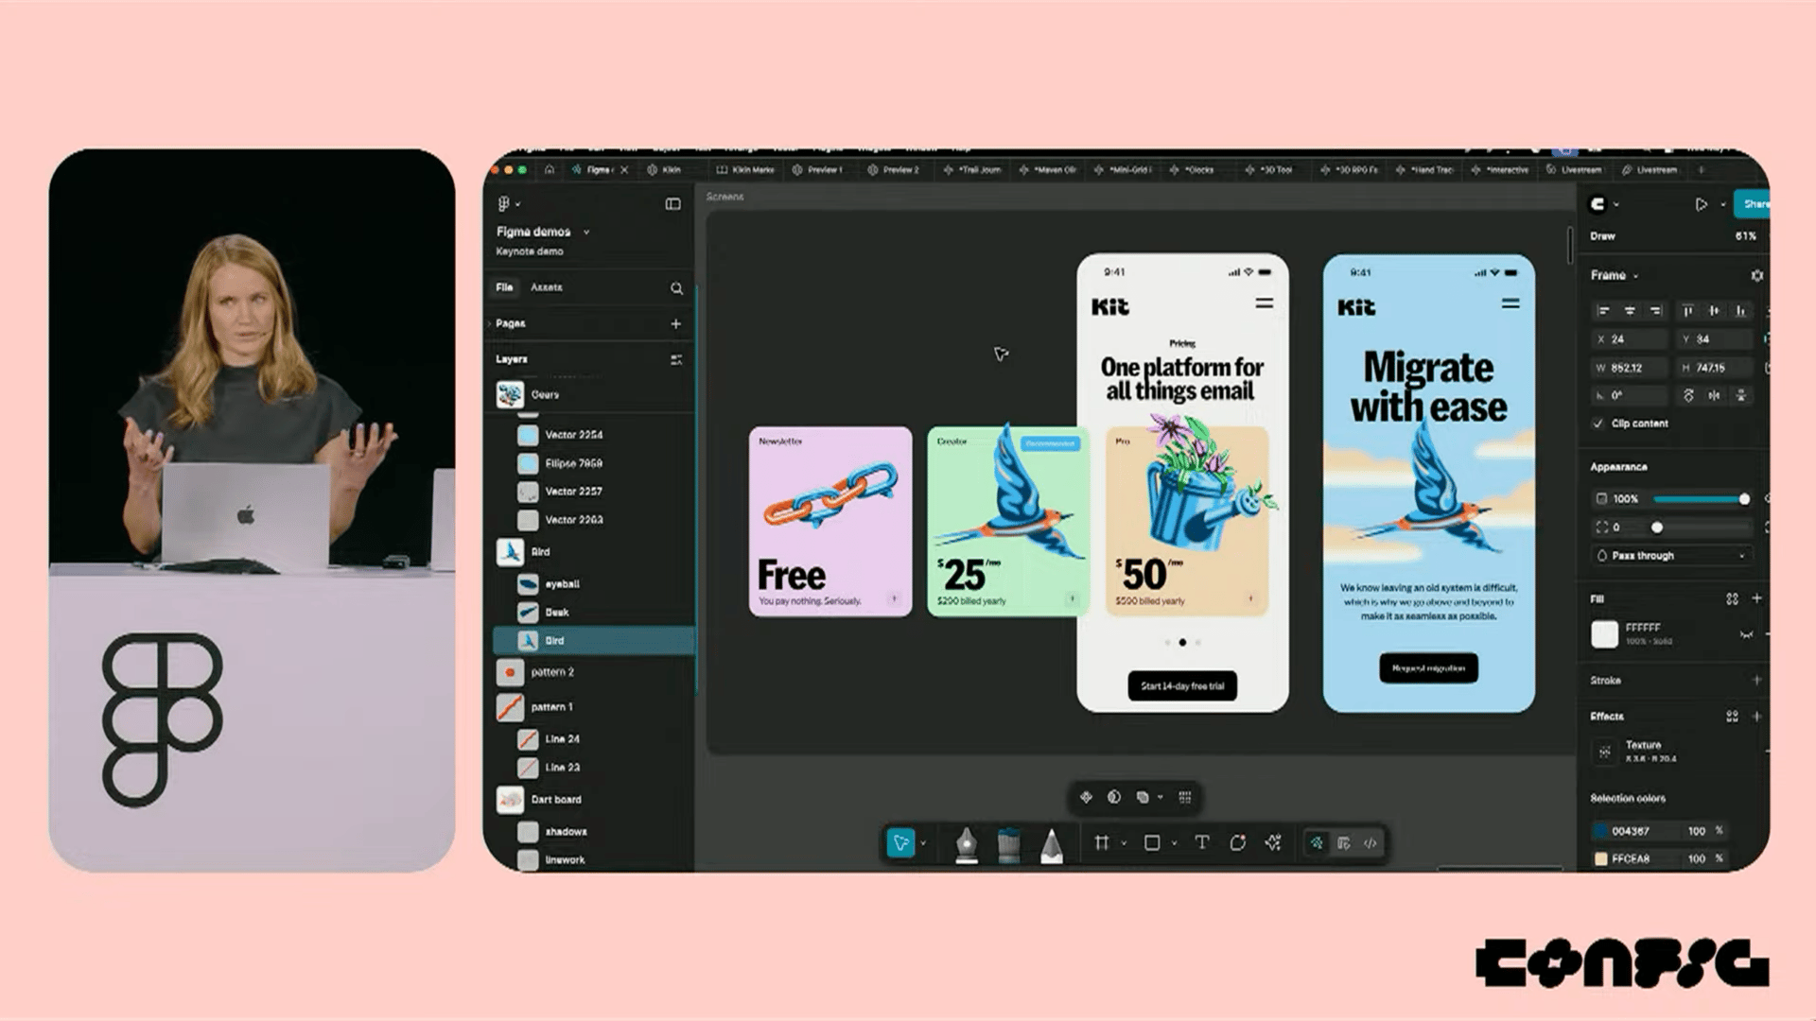Pick the Pen nib drawing tool
Viewport: 1816px width, 1021px height.
pyautogui.click(x=966, y=844)
